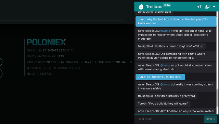This screenshot has width=219, height=124.
Task: Select Jump's "ok.. thank you for the info" message
Action: point(160,77)
